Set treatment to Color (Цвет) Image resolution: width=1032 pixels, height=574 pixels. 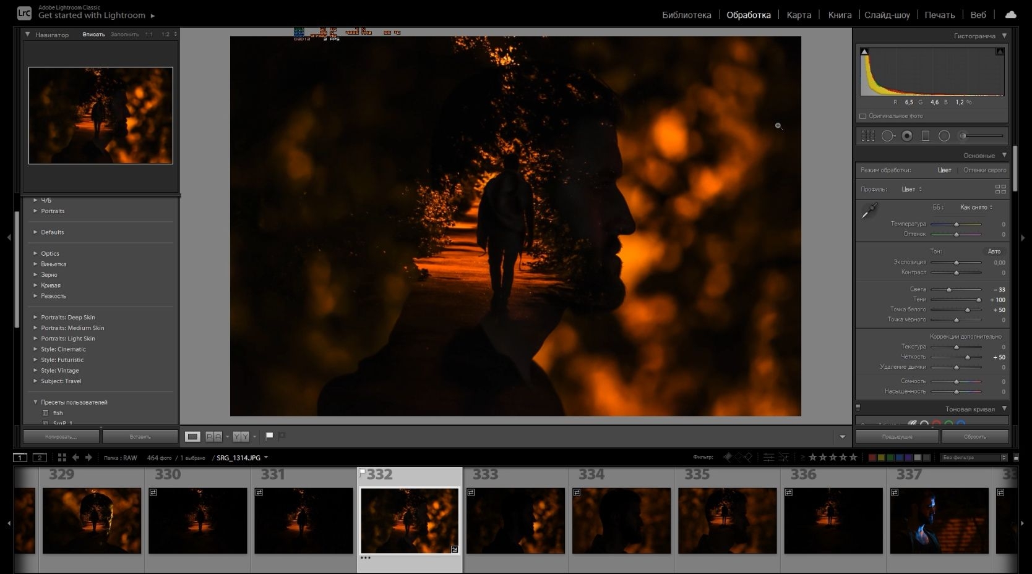[x=944, y=170]
